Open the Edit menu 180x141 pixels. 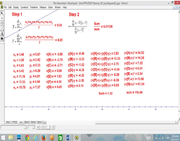[10, 7]
